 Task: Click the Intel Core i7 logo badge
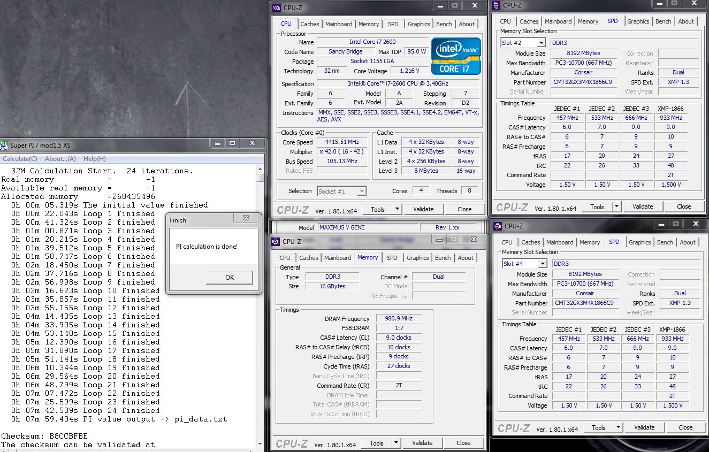point(456,56)
